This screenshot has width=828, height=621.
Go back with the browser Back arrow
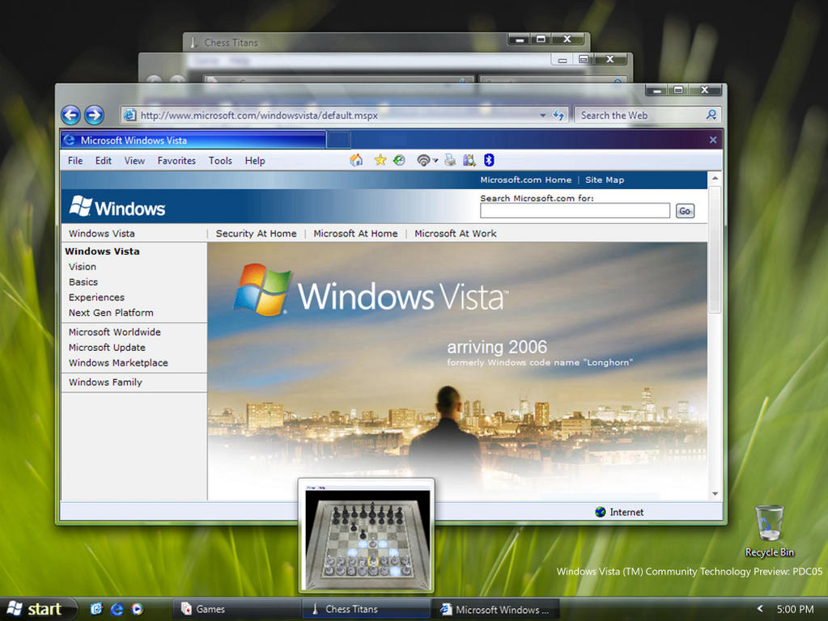coord(71,115)
